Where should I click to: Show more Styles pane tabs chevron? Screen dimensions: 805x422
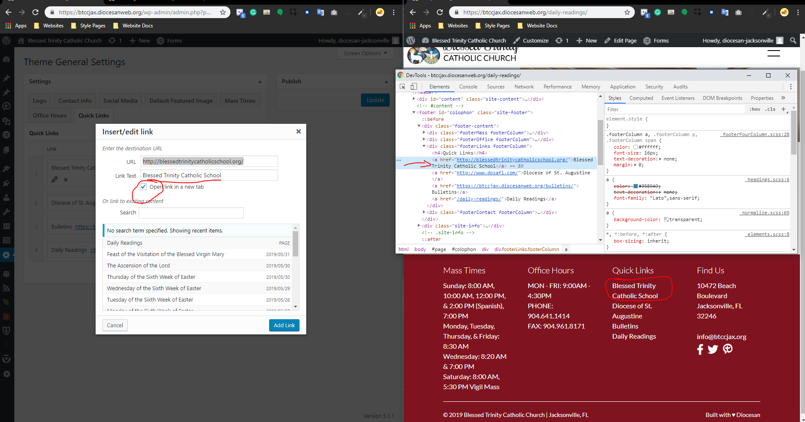point(783,98)
